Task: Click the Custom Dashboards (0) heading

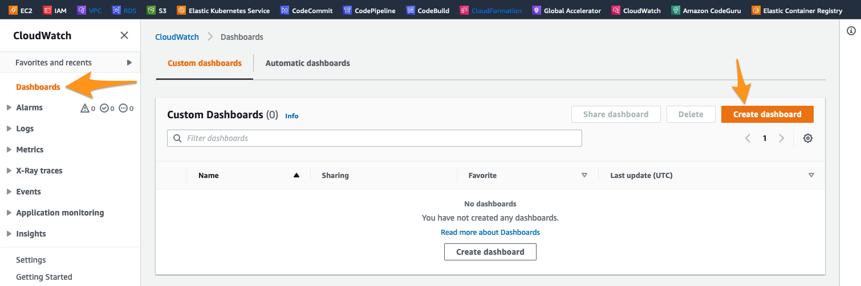Action: 222,115
